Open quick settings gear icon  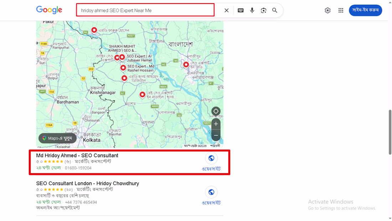(327, 10)
